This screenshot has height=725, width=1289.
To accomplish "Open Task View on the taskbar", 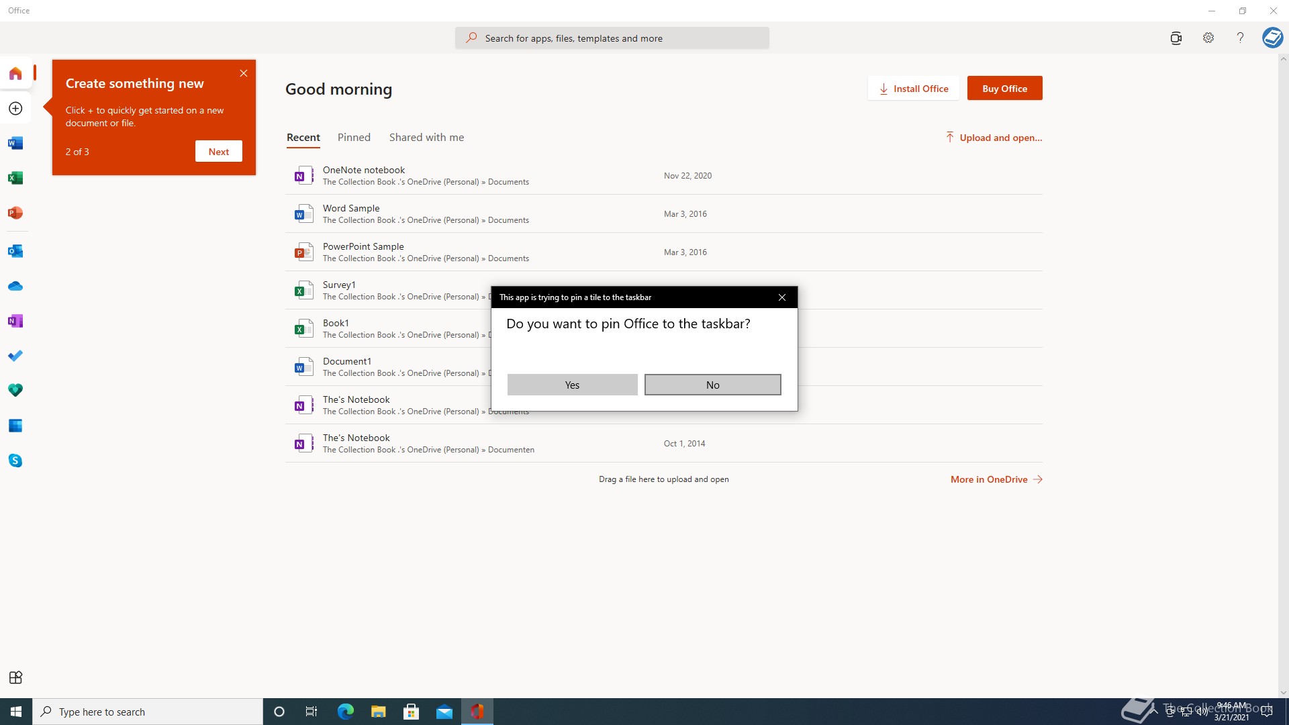I will pyautogui.click(x=312, y=712).
